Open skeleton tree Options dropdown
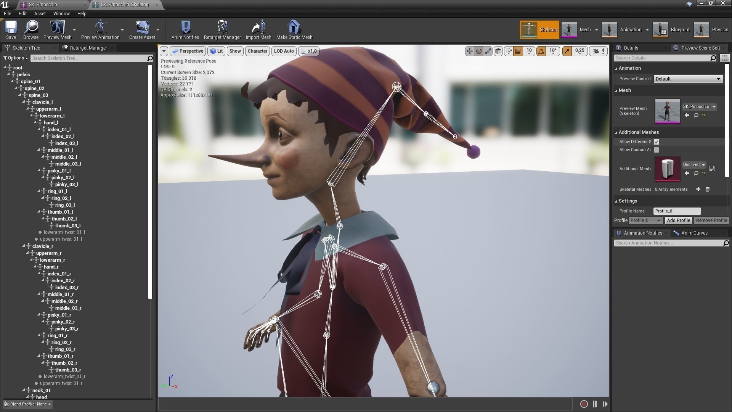Screen dimensions: 732x412 (x=16, y=58)
